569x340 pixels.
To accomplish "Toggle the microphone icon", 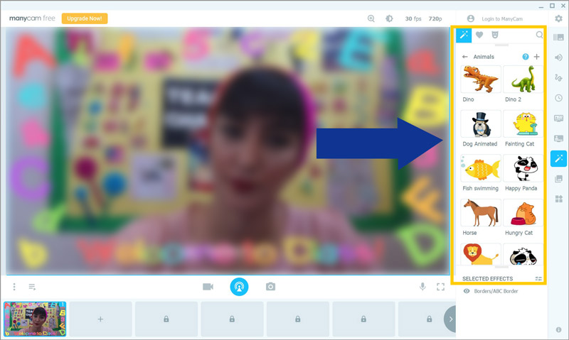I will [x=422, y=287].
